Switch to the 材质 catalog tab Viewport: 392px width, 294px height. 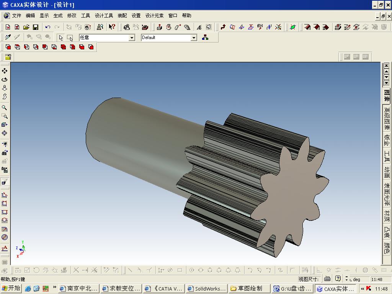pyautogui.click(x=387, y=216)
